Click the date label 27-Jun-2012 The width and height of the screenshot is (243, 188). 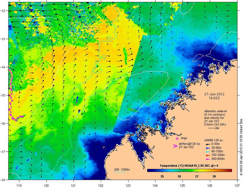click(214, 94)
